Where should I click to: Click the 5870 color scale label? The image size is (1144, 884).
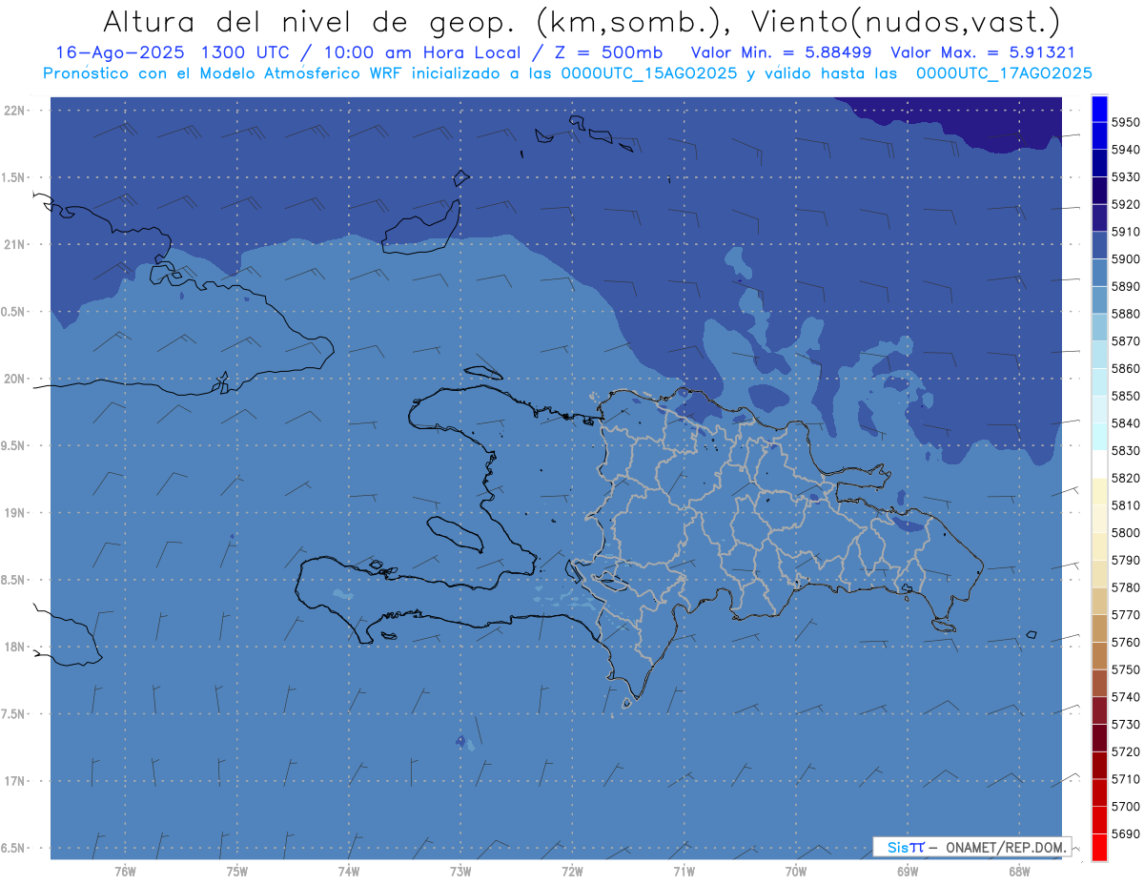click(x=1125, y=340)
